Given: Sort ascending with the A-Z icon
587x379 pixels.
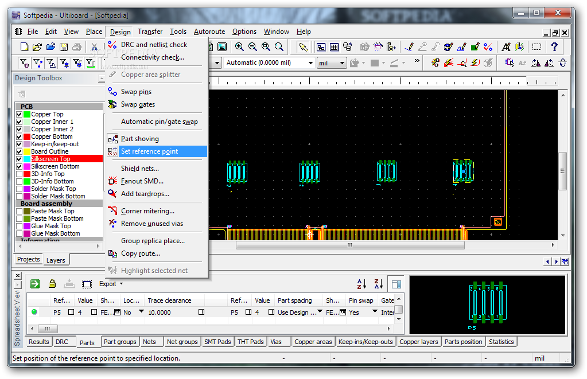Looking at the screenshot, I should (x=361, y=284).
